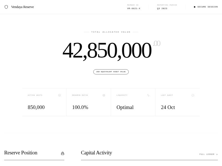Click the 24 Oct last audit date
This screenshot has height=166, width=222.
(x=168, y=107)
